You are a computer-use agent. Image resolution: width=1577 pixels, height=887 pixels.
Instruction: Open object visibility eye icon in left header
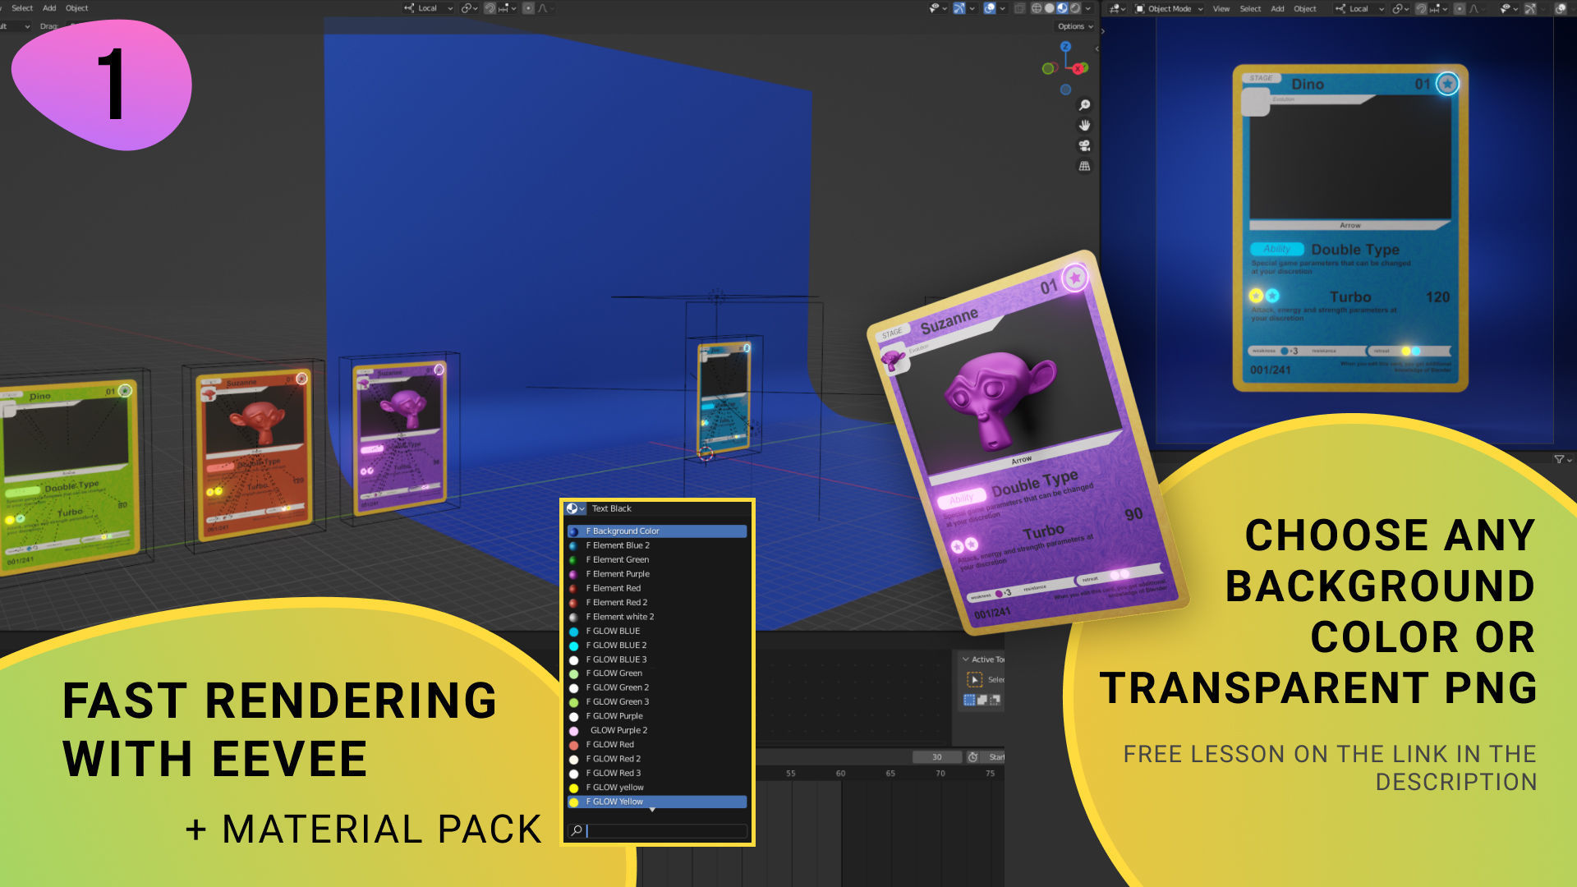[x=937, y=8]
